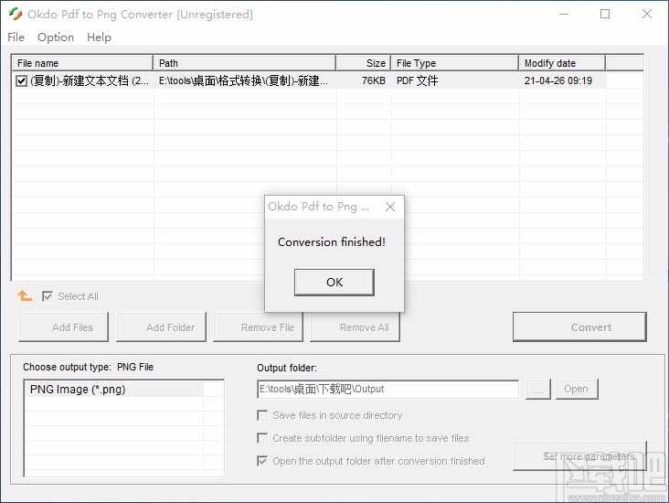Click the Remove File button
This screenshot has height=503, width=669.
click(258, 327)
